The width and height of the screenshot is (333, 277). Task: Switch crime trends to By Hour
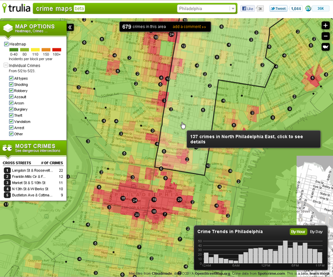298,232
